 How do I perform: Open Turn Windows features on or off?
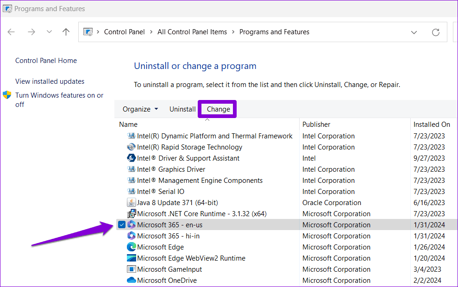(59, 100)
